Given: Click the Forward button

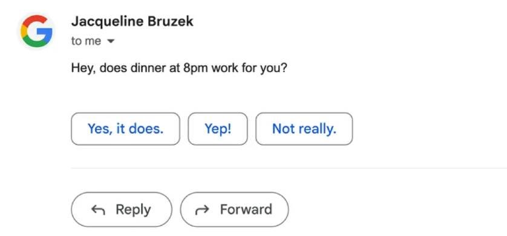Looking at the screenshot, I should pos(234,209).
